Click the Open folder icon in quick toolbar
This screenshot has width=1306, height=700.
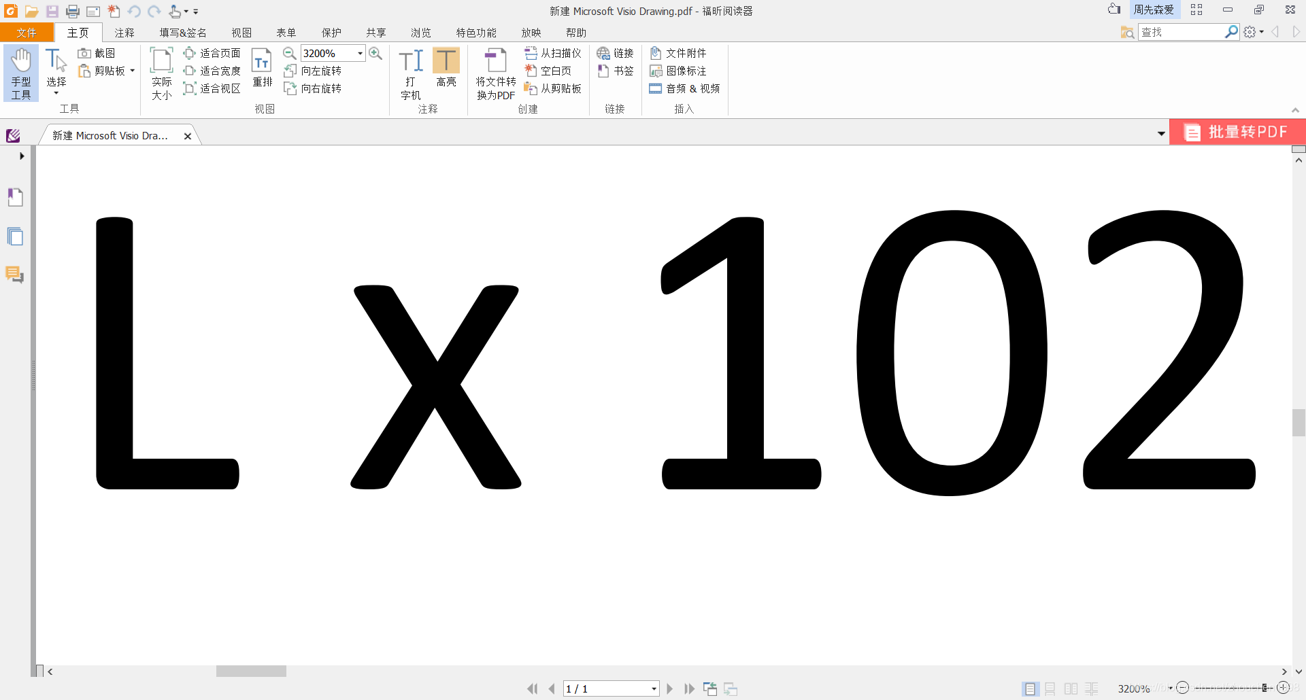point(31,11)
